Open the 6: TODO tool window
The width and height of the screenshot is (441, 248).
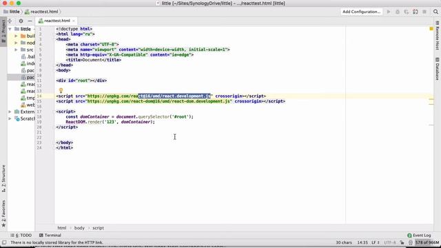pyautogui.click(x=21, y=236)
